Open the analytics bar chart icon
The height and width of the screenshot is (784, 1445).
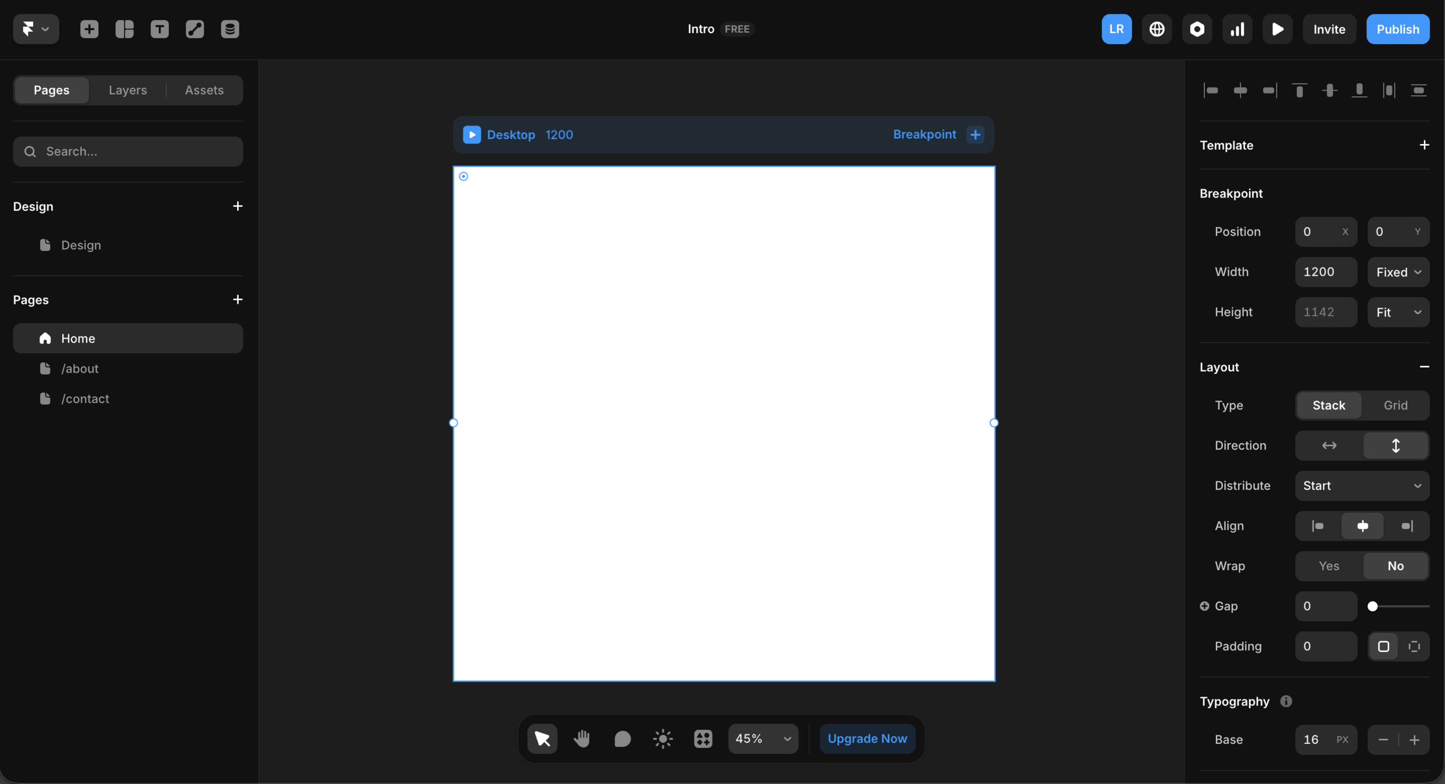[x=1237, y=29]
